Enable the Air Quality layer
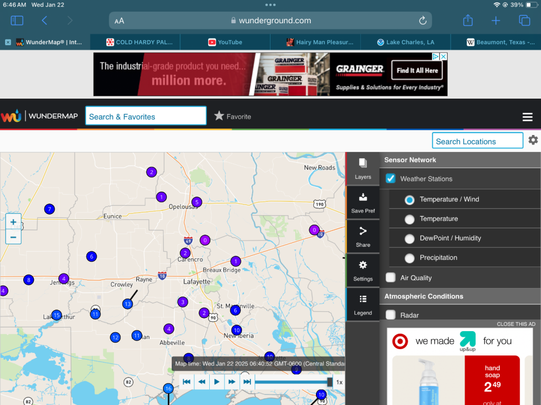 pyautogui.click(x=390, y=277)
